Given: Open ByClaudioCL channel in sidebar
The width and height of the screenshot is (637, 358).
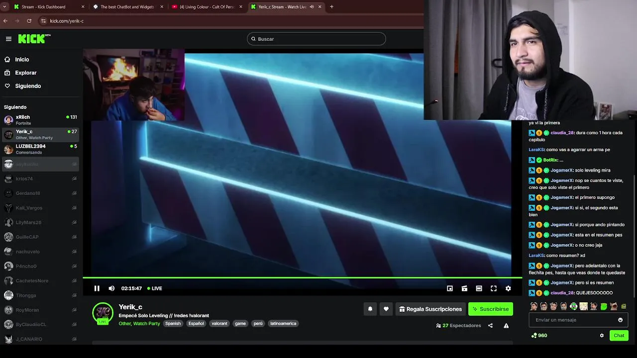Looking at the screenshot, I should click(41, 324).
